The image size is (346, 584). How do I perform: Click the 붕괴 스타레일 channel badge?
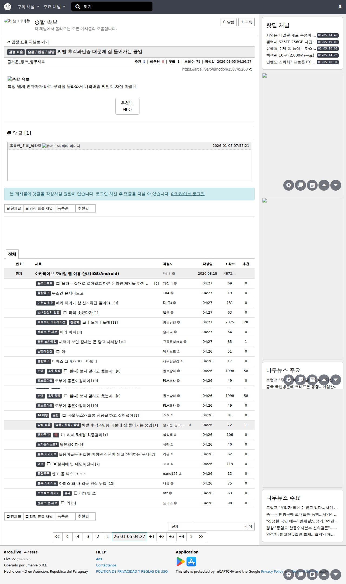pyautogui.click(x=47, y=342)
